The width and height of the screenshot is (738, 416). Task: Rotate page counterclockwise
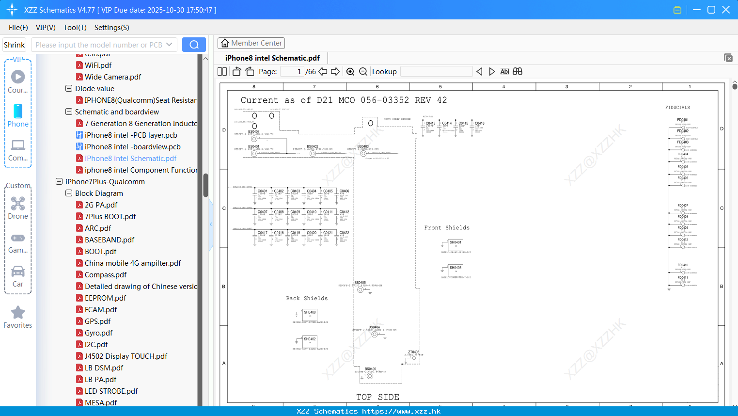point(237,71)
